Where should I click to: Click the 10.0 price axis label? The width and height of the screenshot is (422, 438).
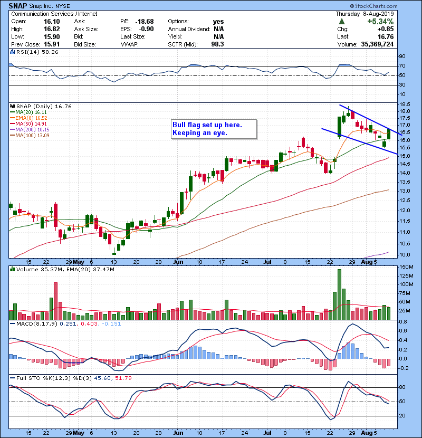click(405, 255)
